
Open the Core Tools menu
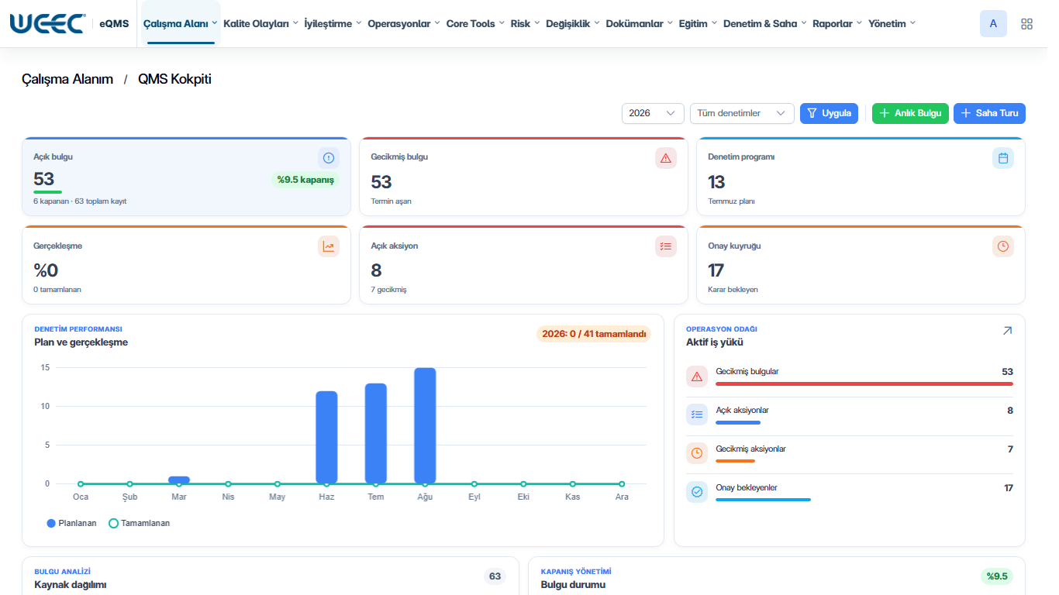pyautogui.click(x=475, y=24)
